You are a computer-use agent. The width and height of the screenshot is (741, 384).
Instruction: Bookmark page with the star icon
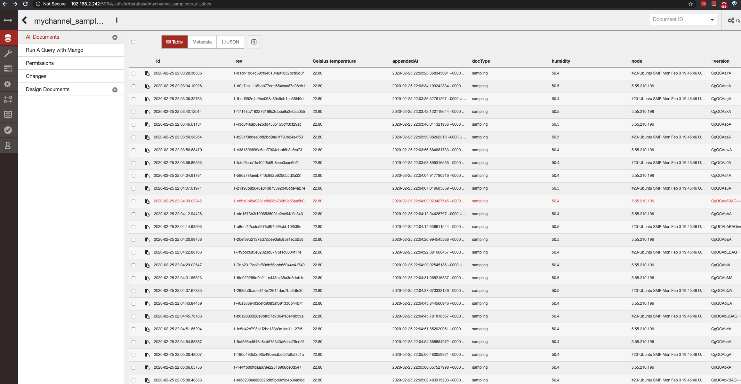(690, 4)
